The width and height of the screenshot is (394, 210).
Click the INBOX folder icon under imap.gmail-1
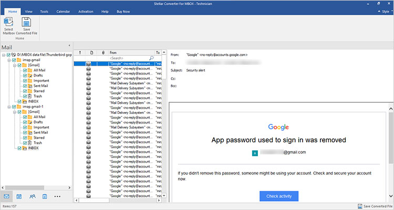pos(24,148)
